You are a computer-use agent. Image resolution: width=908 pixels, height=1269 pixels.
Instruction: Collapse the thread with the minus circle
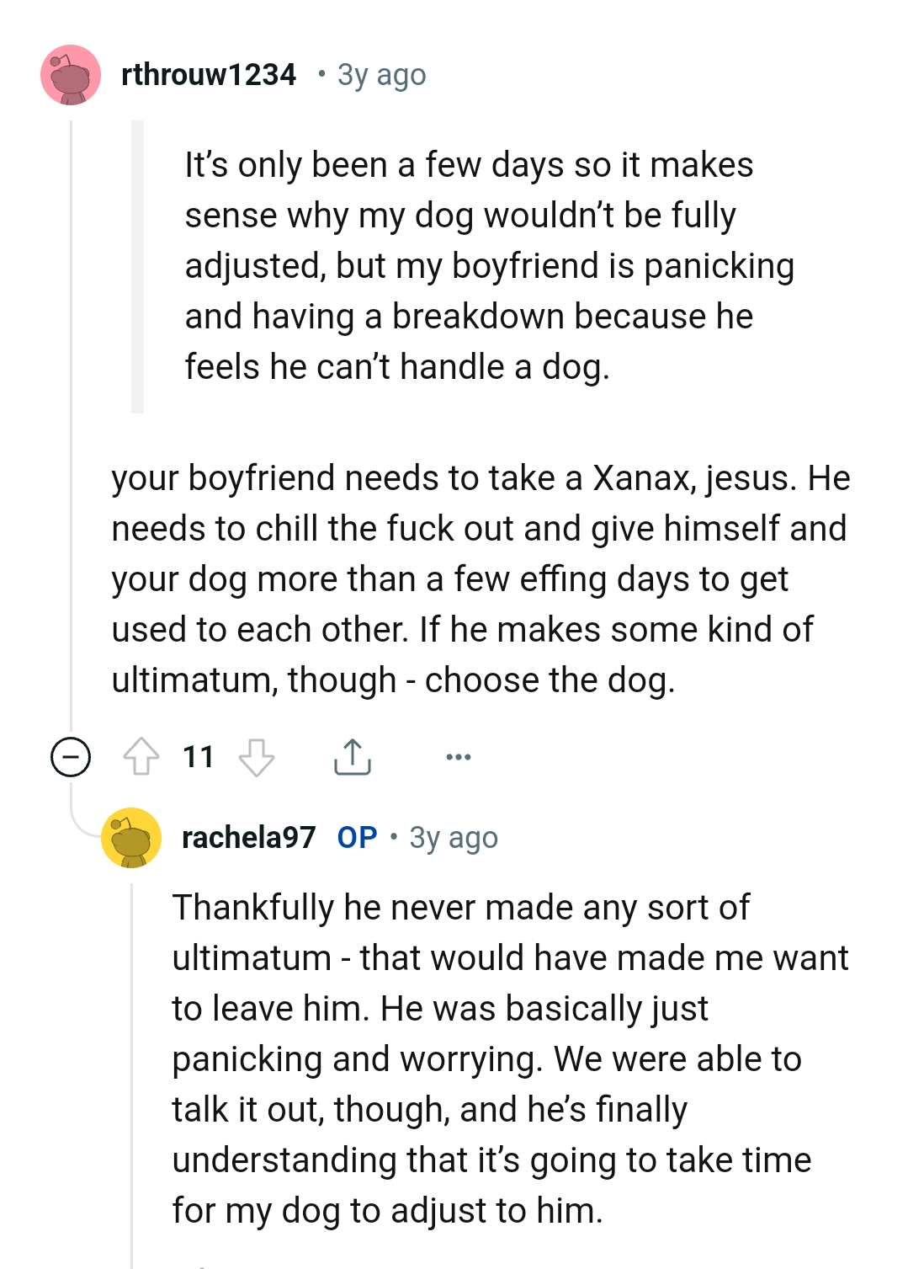pos(71,756)
